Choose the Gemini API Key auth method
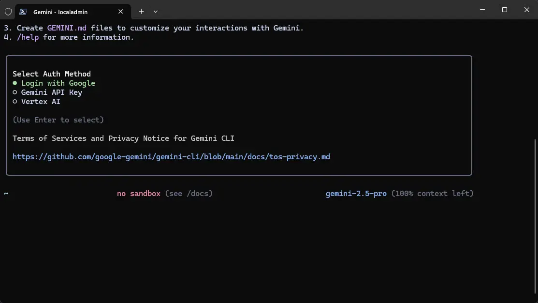The height and width of the screenshot is (303, 538). (x=51, y=92)
